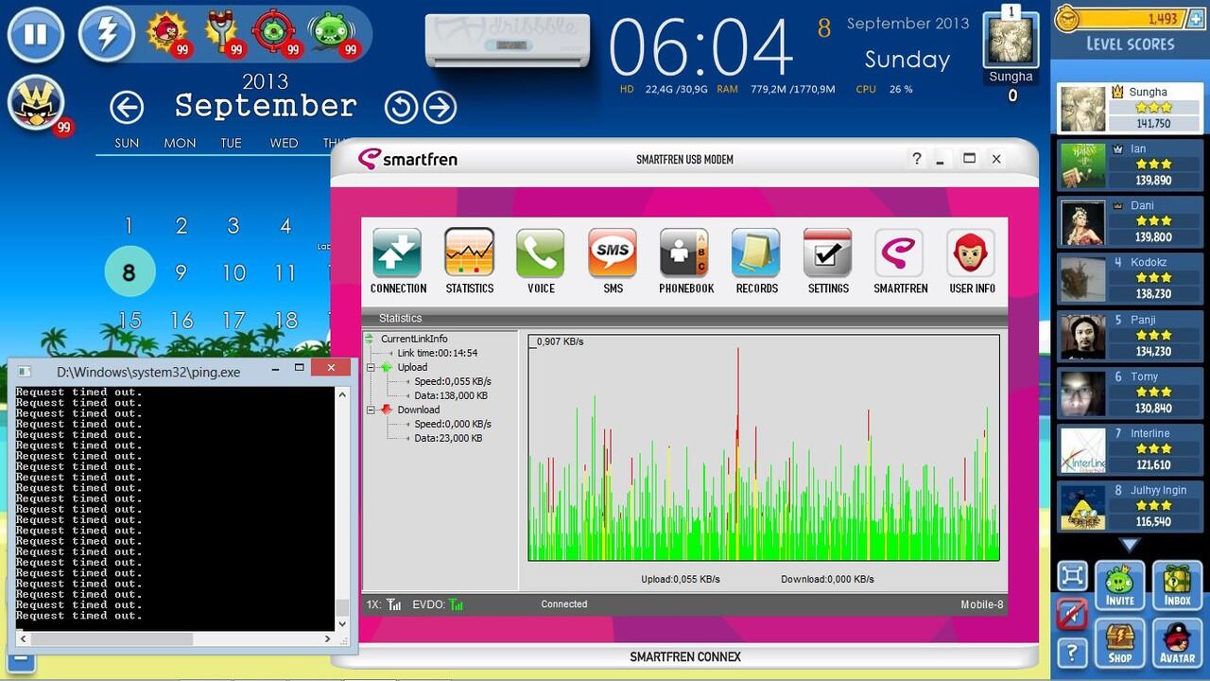Click the Statistics panel header tab
This screenshot has width=1210, height=681.
pos(401,318)
